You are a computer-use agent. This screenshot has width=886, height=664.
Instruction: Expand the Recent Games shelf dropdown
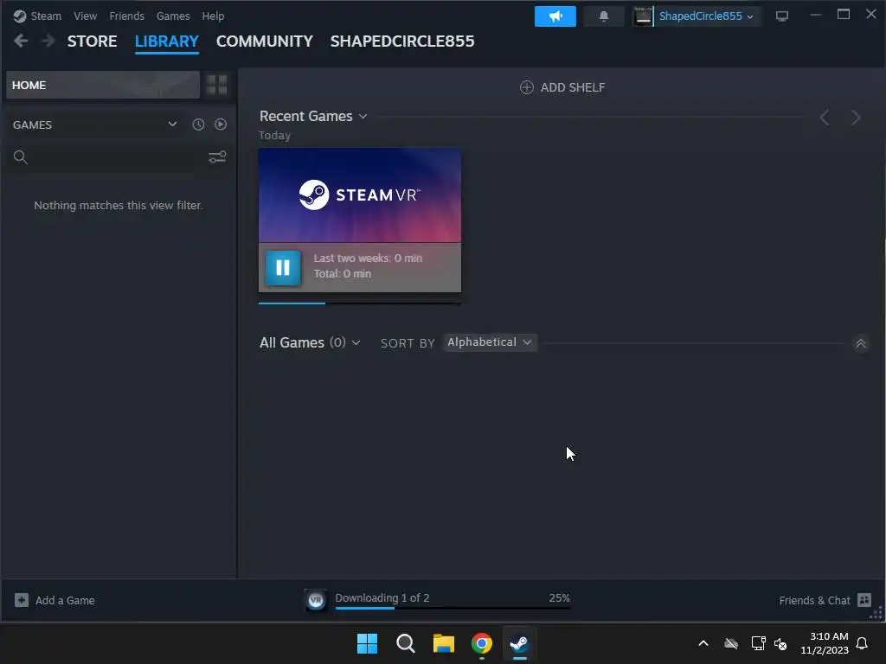[x=363, y=117]
